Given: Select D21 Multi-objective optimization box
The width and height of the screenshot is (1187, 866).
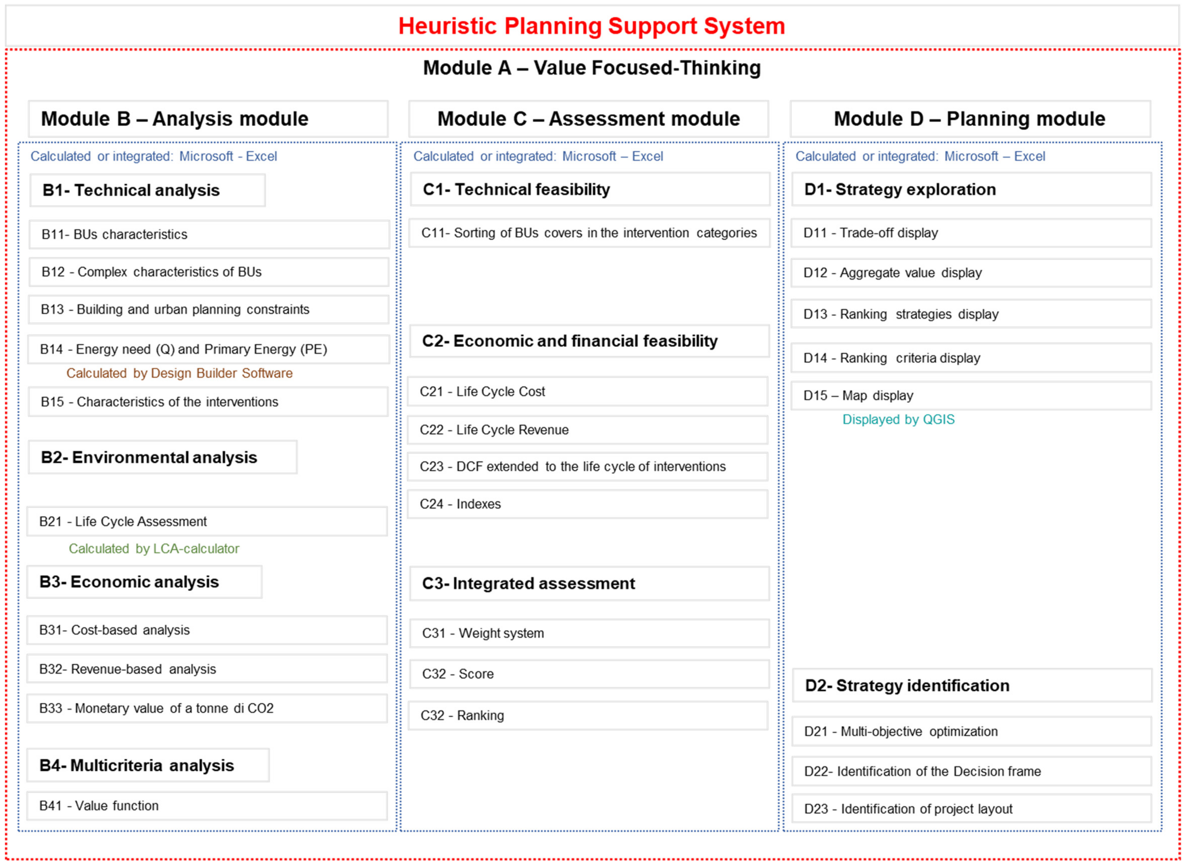Looking at the screenshot, I should tap(972, 732).
